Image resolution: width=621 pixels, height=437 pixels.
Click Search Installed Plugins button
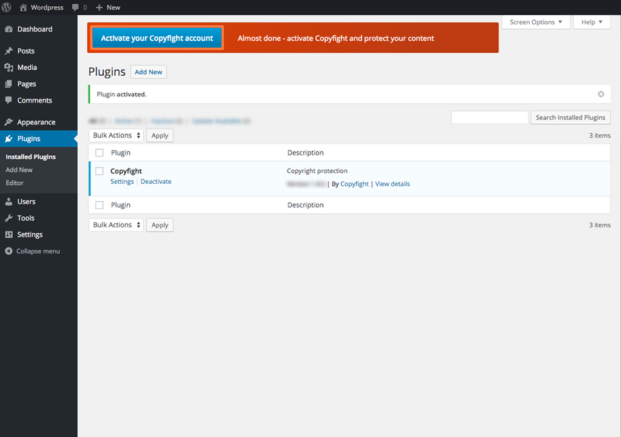coord(570,118)
